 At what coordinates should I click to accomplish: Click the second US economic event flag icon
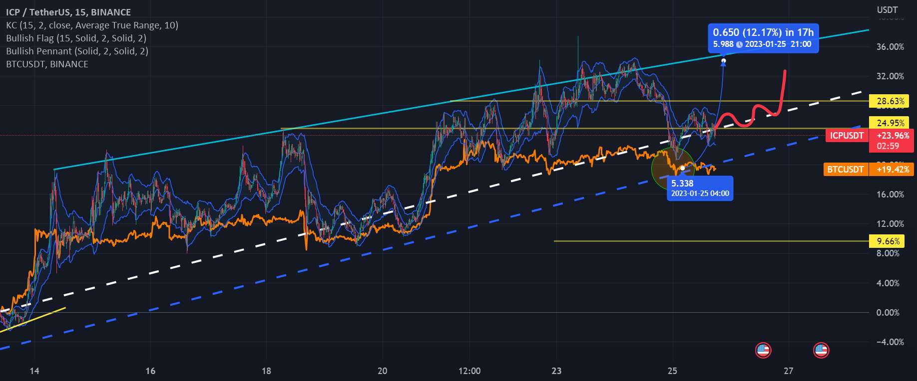point(821,351)
